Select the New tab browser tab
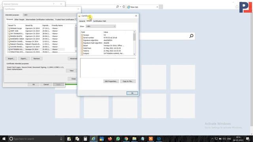This screenshot has width=253, height=142. click(142, 7)
